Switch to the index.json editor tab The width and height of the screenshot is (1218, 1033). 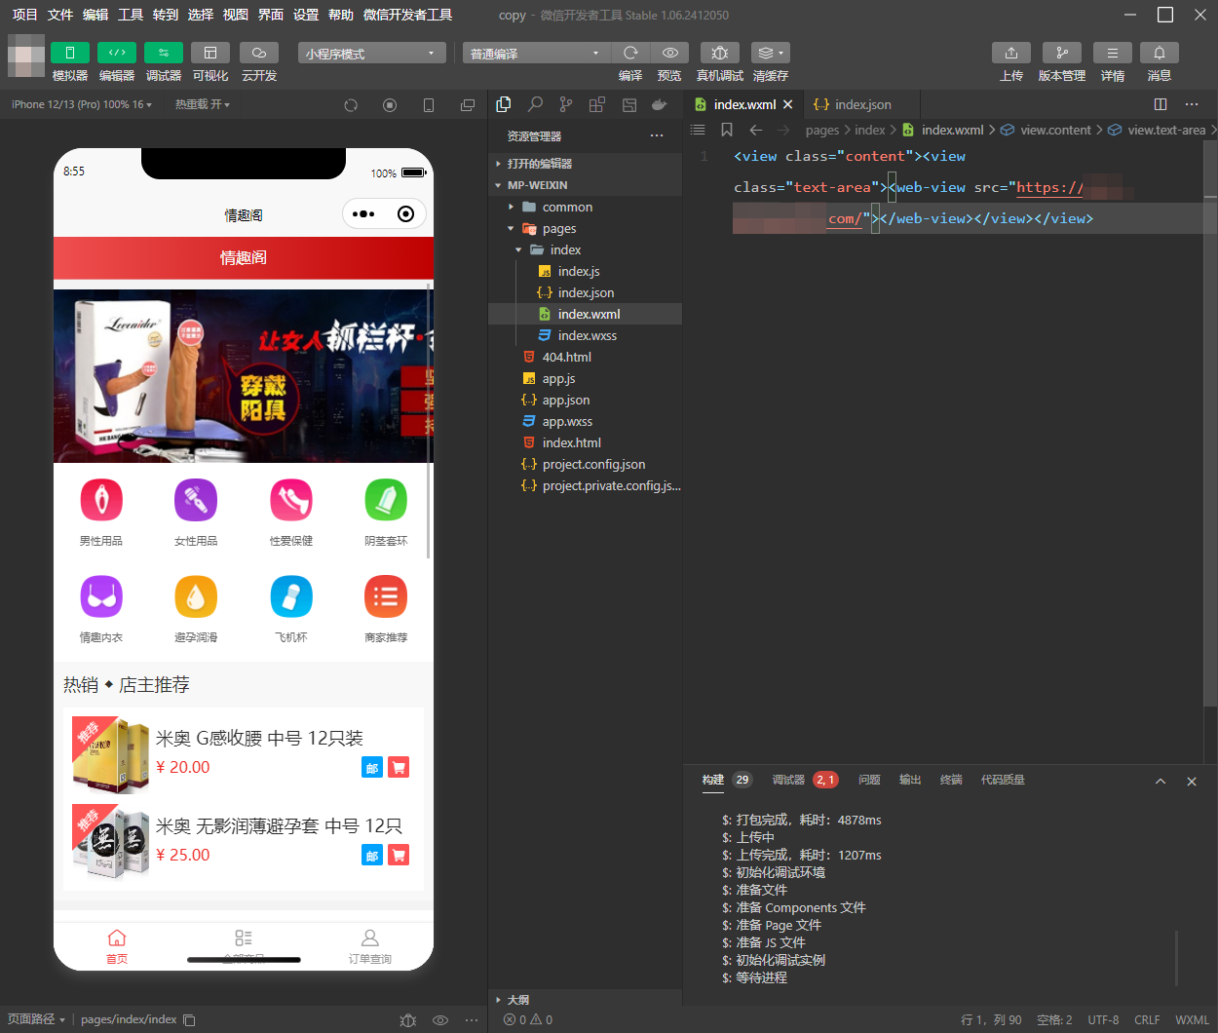pyautogui.click(x=861, y=104)
